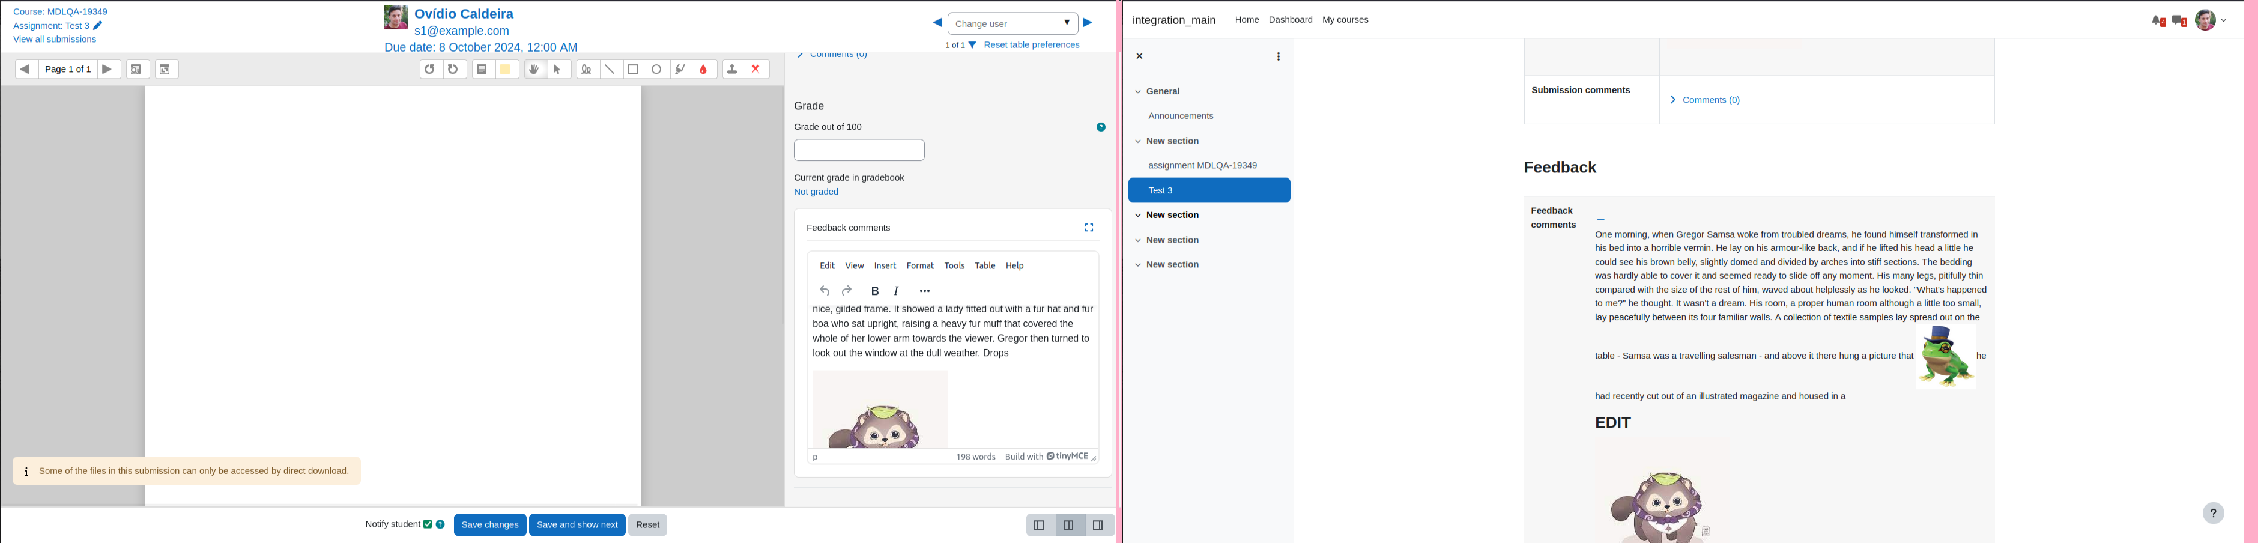Click expand/collapse comments icon
Image resolution: width=2258 pixels, height=543 pixels.
166,69
